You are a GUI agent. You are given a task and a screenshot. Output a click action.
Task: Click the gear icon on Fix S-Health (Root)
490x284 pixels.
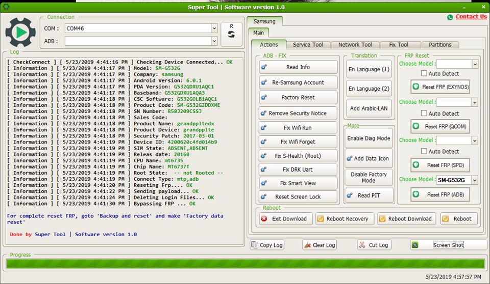264,156
